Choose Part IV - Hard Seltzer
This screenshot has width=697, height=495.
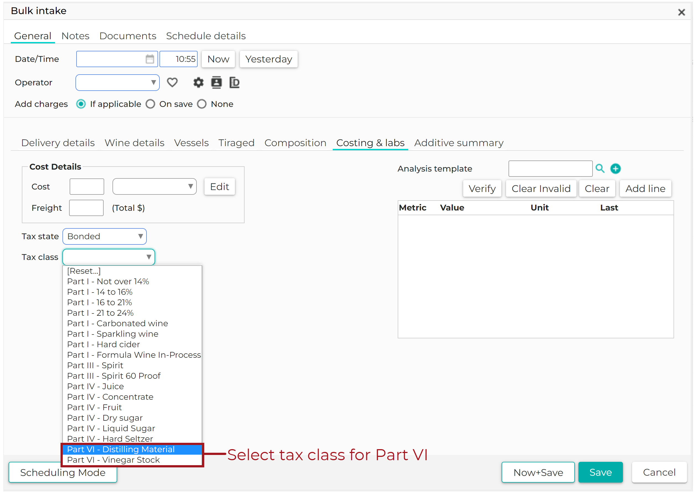coord(132,439)
